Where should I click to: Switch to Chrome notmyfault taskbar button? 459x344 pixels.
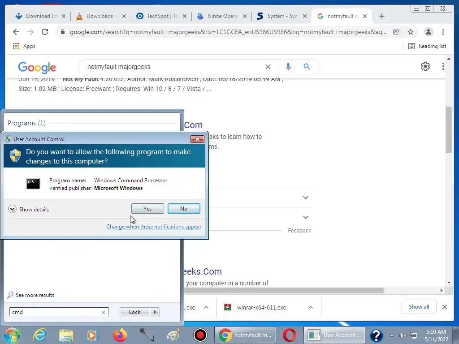coord(245,335)
